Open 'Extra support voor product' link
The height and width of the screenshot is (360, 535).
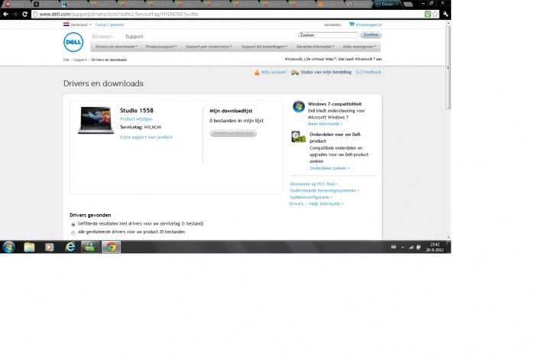[146, 137]
